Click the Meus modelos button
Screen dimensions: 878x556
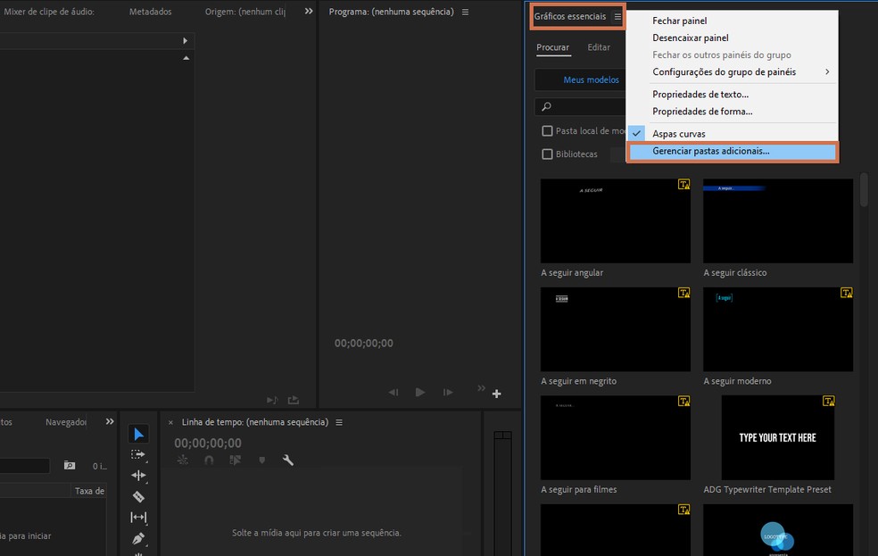pos(591,79)
